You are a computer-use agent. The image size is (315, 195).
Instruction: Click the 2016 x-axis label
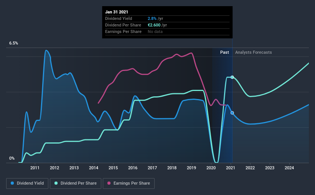[133, 168]
